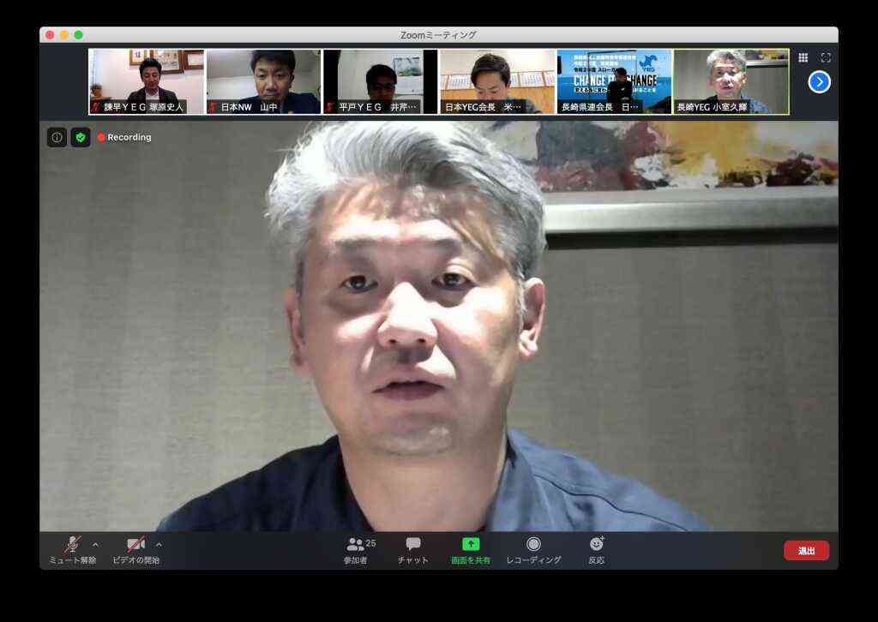Viewport: 878px width, 622px height.
Task: Start video with ビデオの開始 button
Action: [x=136, y=550]
